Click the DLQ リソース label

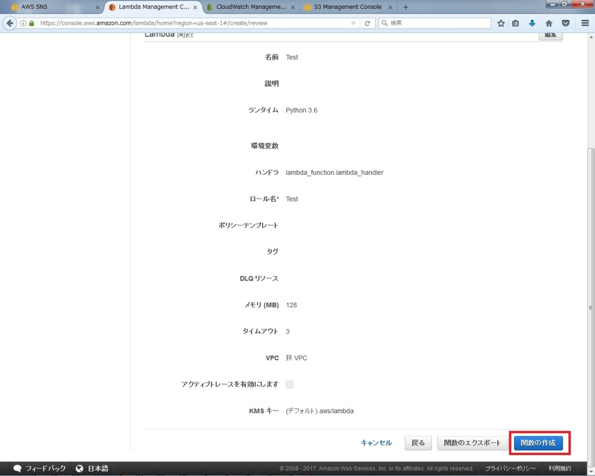[259, 278]
